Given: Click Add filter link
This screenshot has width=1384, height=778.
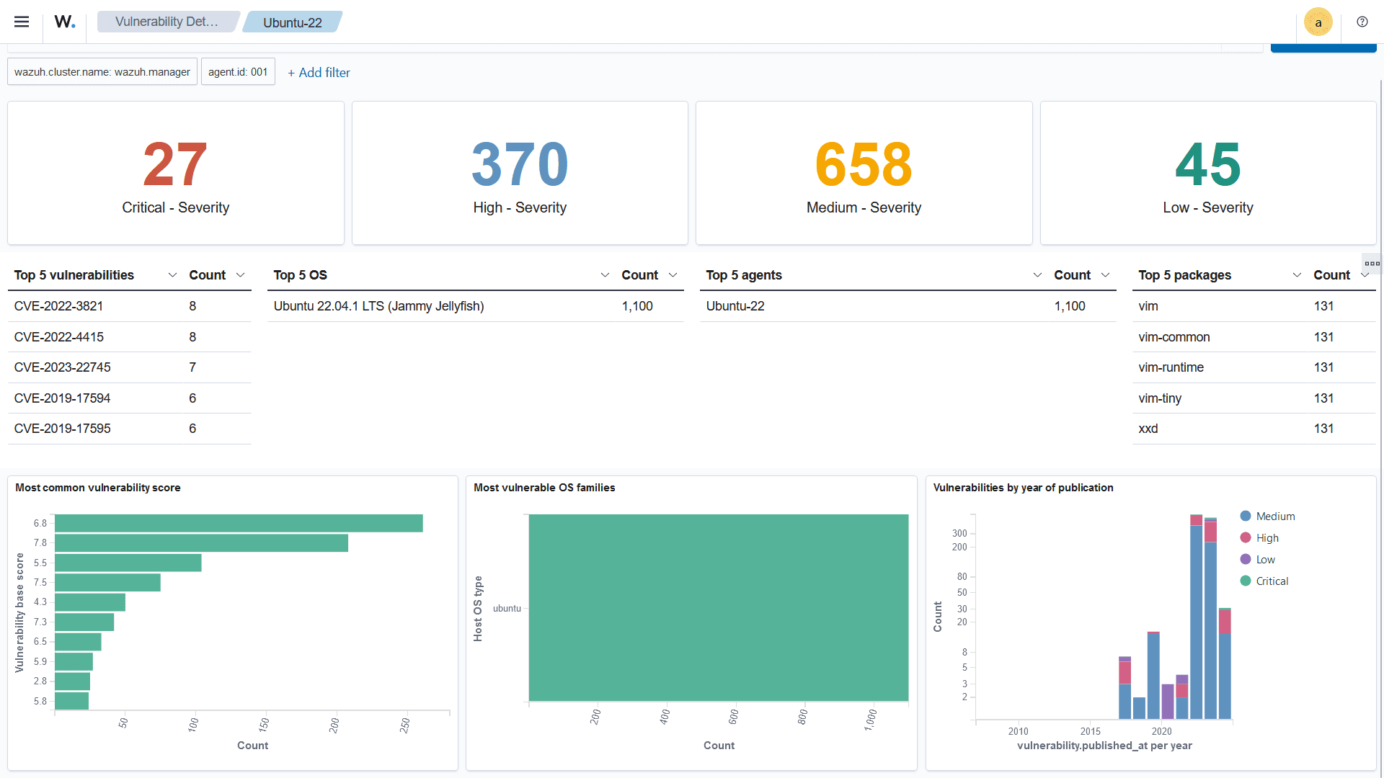Looking at the screenshot, I should click(x=319, y=72).
